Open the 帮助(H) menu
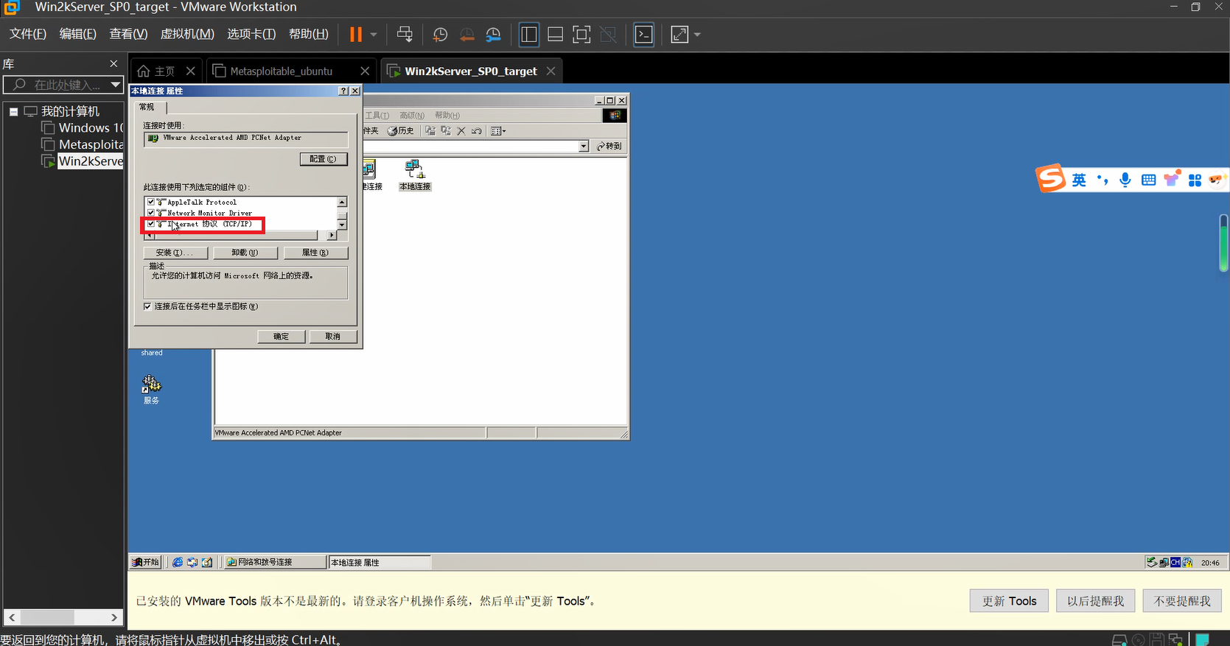Screen dimensions: 1230x646 309,34
